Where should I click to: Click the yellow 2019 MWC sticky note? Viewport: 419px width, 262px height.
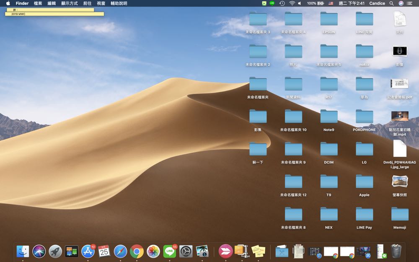point(54,14)
